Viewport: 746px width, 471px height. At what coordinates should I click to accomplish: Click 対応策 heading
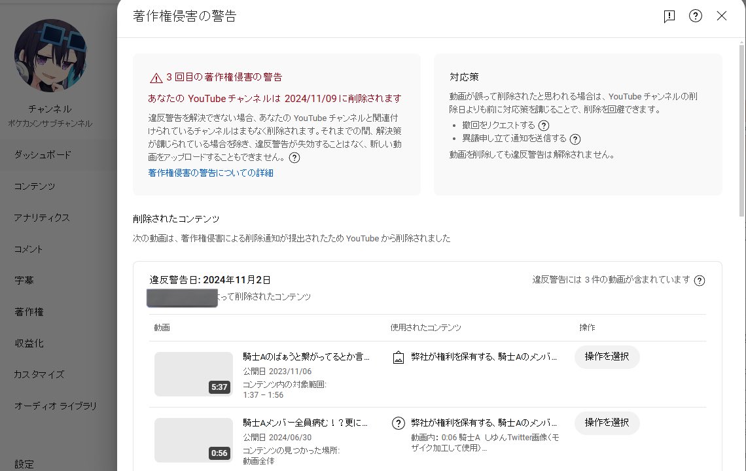(464, 77)
